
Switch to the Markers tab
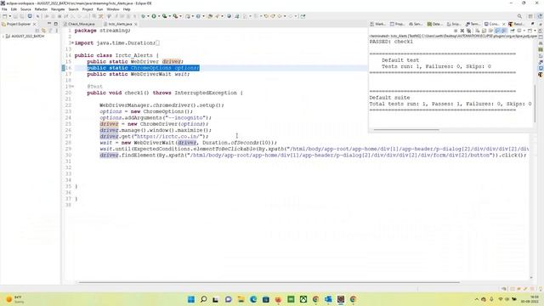coord(377,24)
